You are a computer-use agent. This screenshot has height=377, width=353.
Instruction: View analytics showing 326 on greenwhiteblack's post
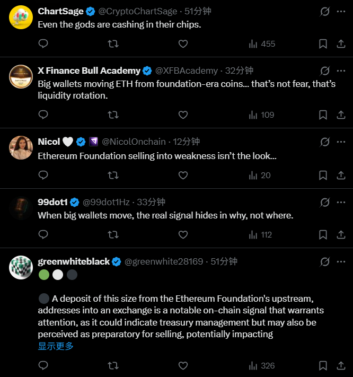[x=262, y=365]
